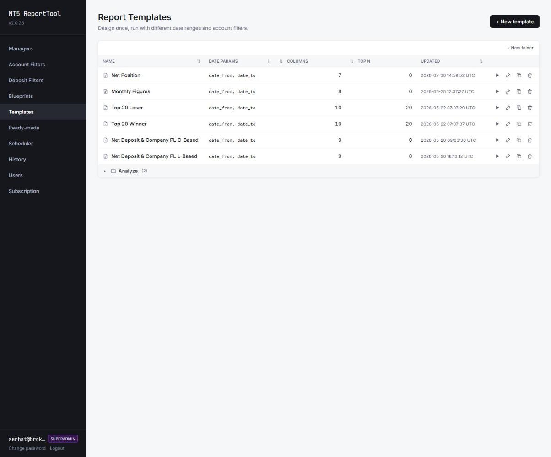Open Net Deposit & Company PL C-Based
Screen dimensions: 551x457
tap(155, 140)
